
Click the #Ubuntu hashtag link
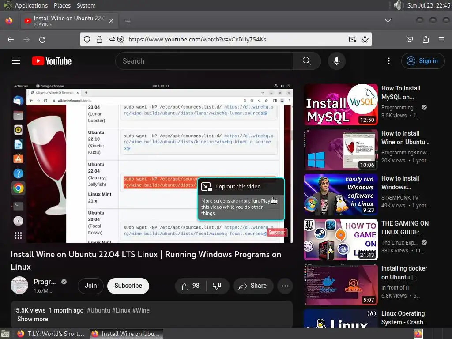[x=98, y=310]
